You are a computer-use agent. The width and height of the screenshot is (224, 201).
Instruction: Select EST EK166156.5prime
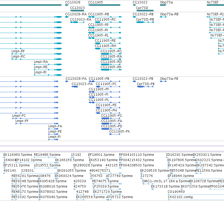pos(69,160)
